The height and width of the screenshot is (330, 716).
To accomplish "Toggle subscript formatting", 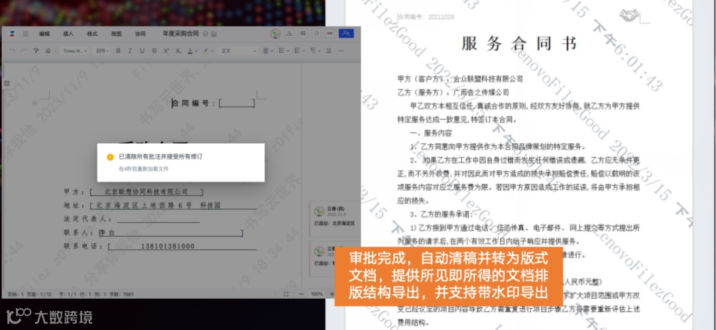I will [x=178, y=50].
